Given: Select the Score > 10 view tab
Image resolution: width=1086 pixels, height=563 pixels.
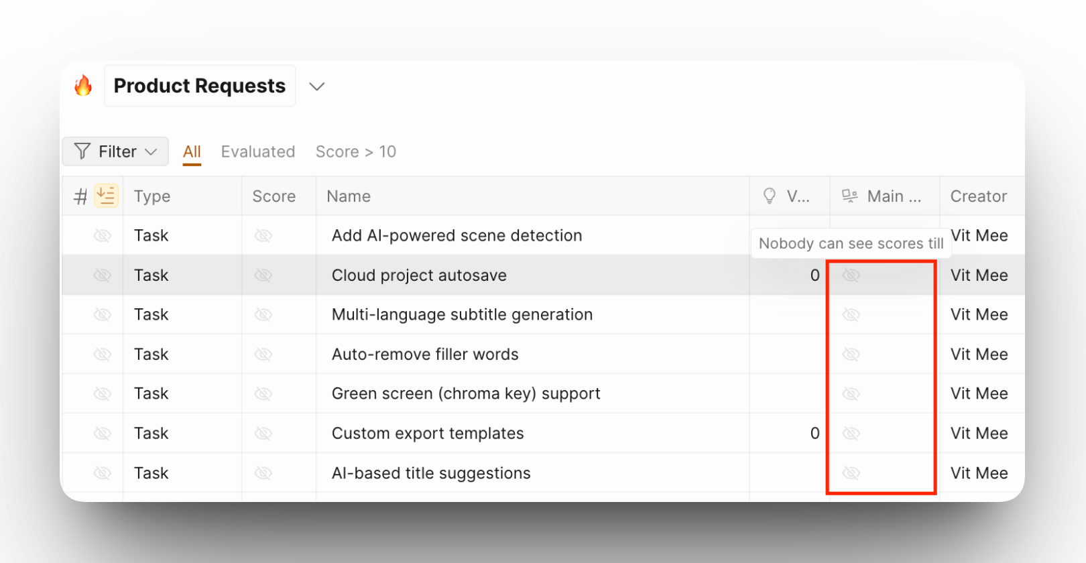Looking at the screenshot, I should 356,151.
